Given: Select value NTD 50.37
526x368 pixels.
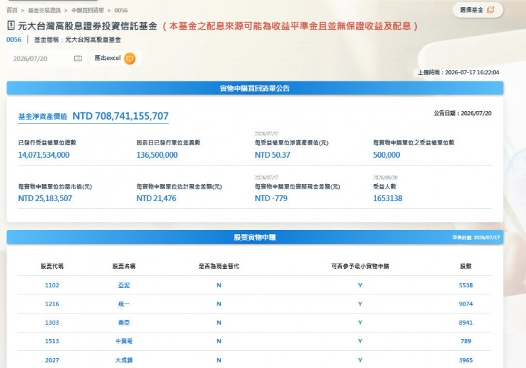Looking at the screenshot, I should pos(272,155).
